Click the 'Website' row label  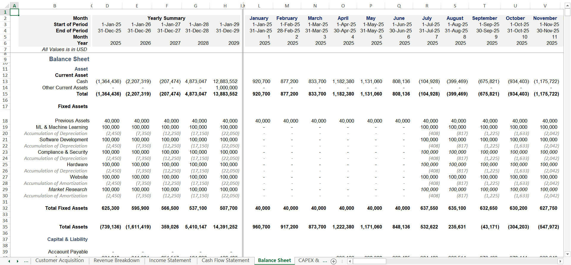pos(79,177)
